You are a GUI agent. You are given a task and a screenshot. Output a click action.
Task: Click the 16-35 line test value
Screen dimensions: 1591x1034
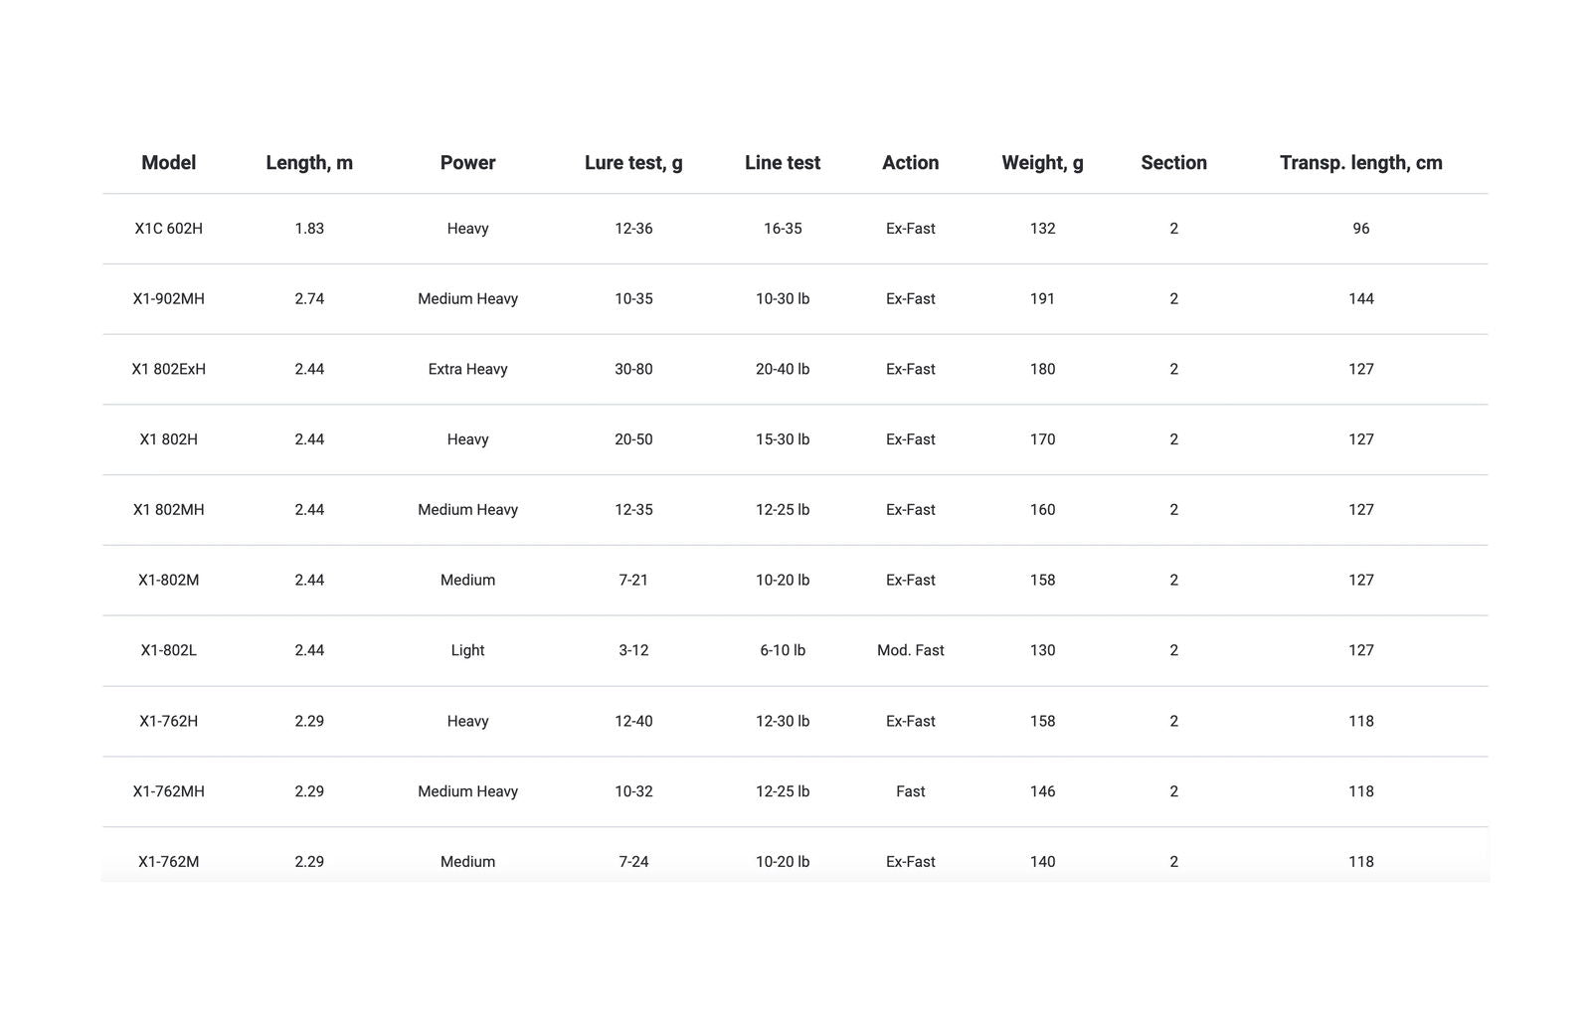tap(783, 229)
